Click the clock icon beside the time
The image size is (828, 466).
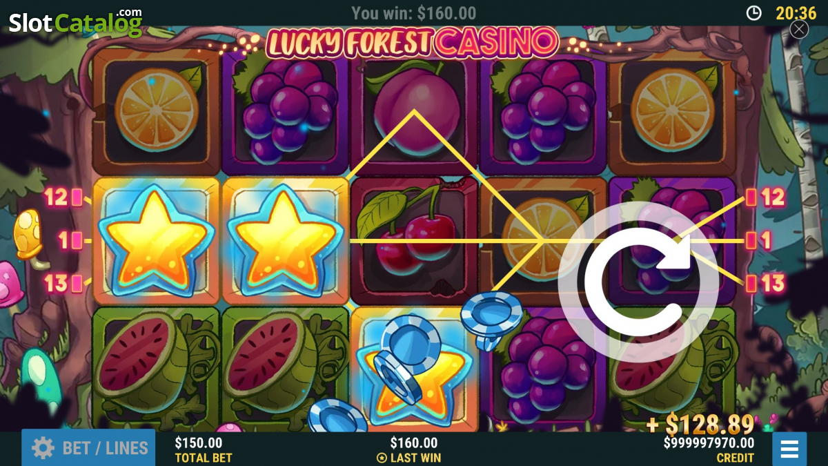754,12
